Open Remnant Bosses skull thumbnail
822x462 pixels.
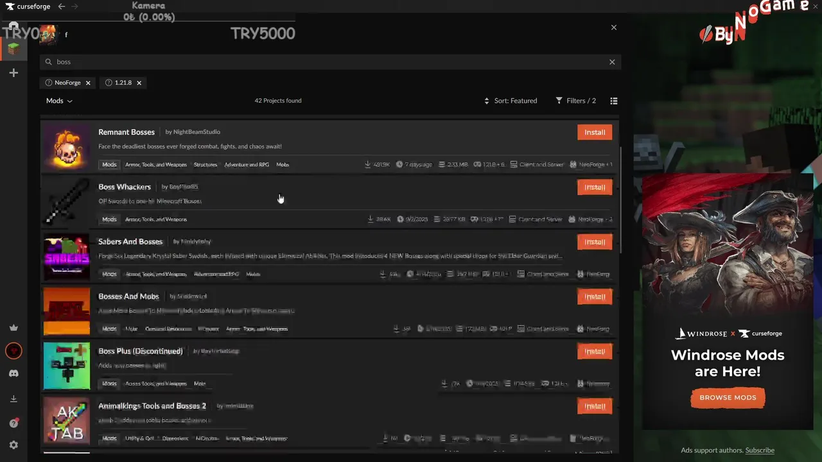[x=67, y=147]
